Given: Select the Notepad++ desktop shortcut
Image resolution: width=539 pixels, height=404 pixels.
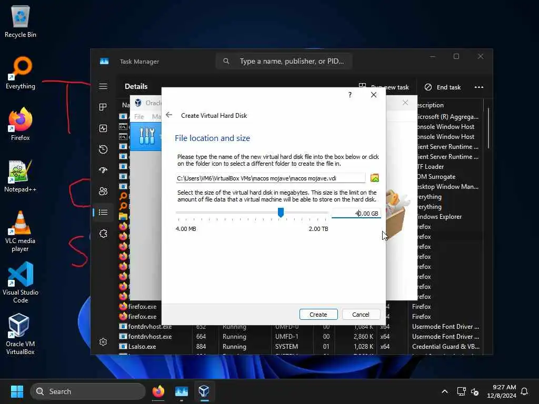Looking at the screenshot, I should coord(21,176).
